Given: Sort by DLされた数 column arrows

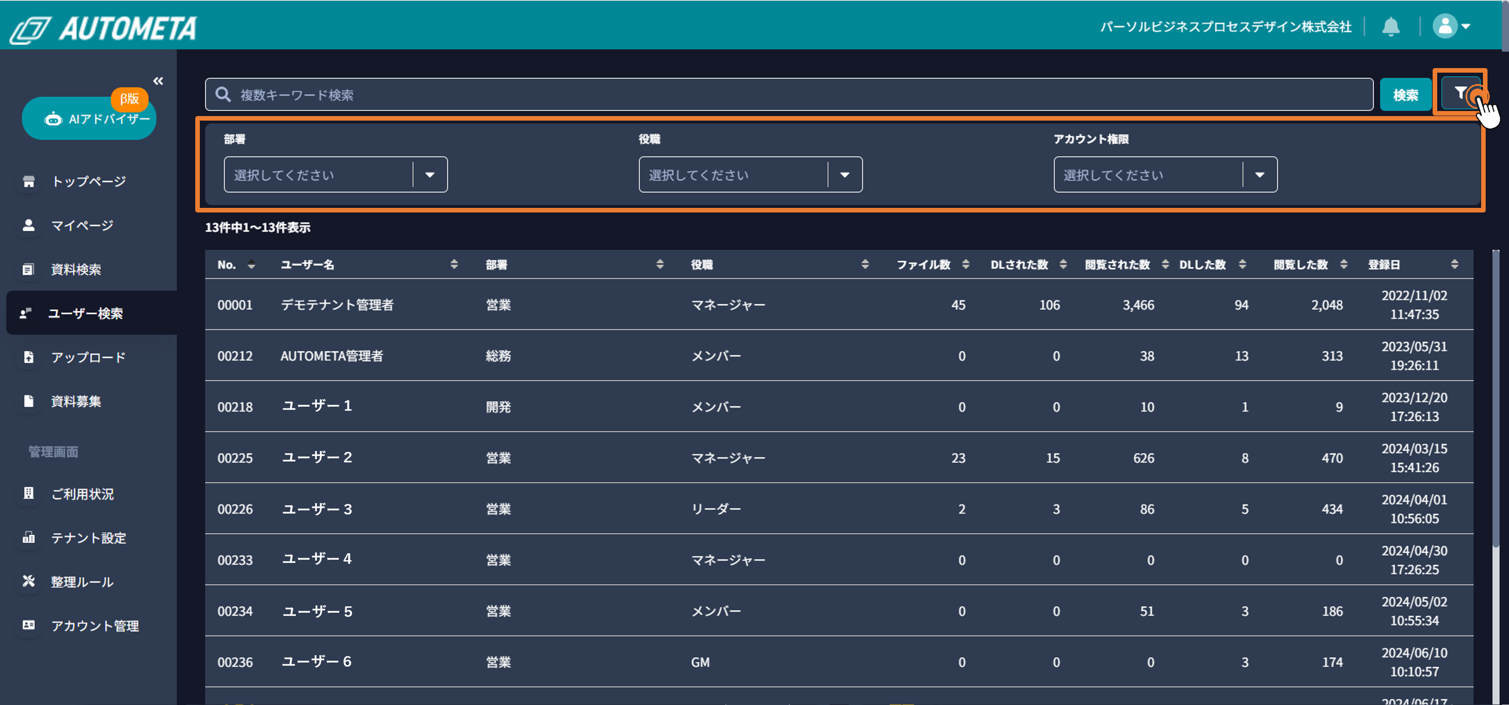Looking at the screenshot, I should (1063, 265).
